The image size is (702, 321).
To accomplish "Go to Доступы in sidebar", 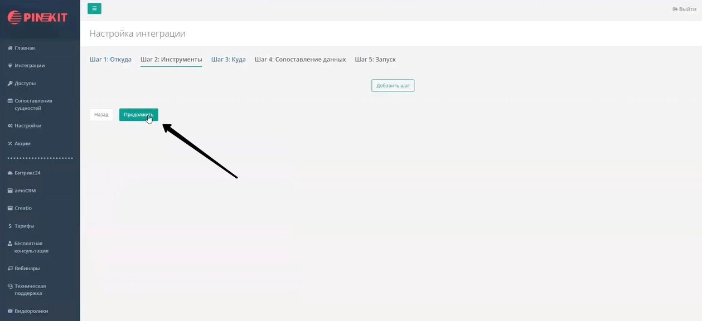I will click(25, 83).
